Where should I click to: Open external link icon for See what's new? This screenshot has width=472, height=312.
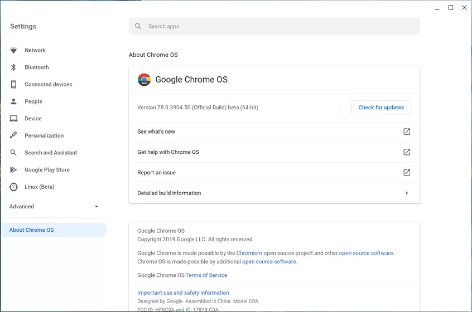pos(407,131)
